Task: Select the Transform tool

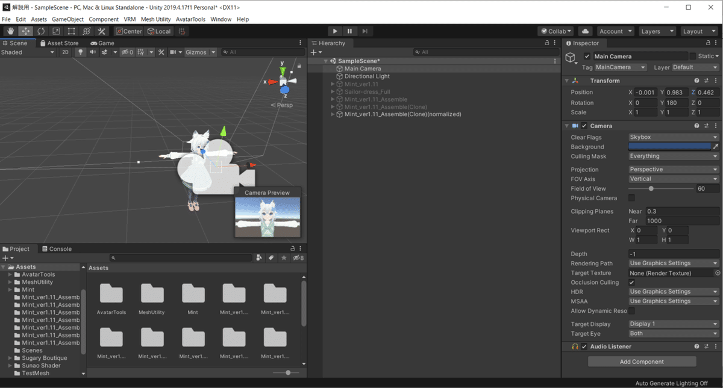Action: click(86, 31)
